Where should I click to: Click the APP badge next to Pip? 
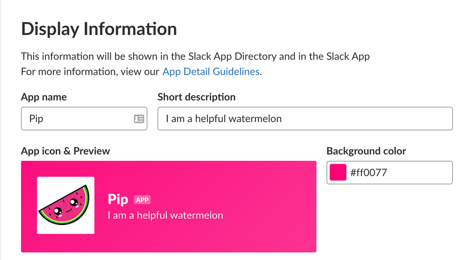142,200
